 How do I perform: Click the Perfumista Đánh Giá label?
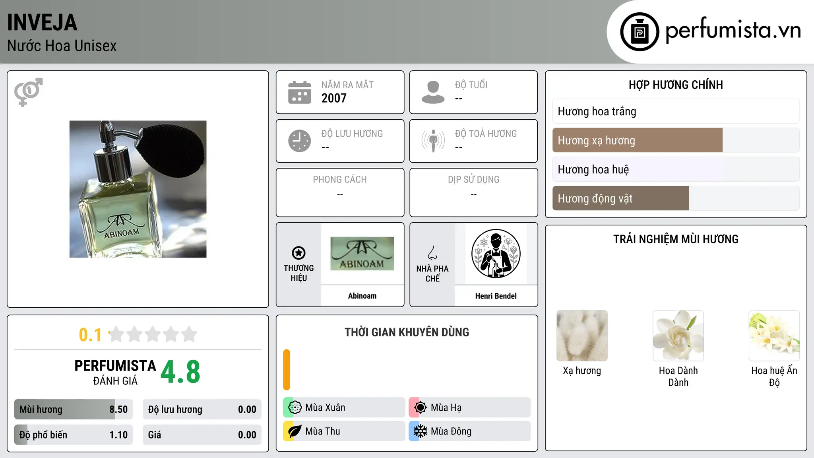click(x=115, y=372)
